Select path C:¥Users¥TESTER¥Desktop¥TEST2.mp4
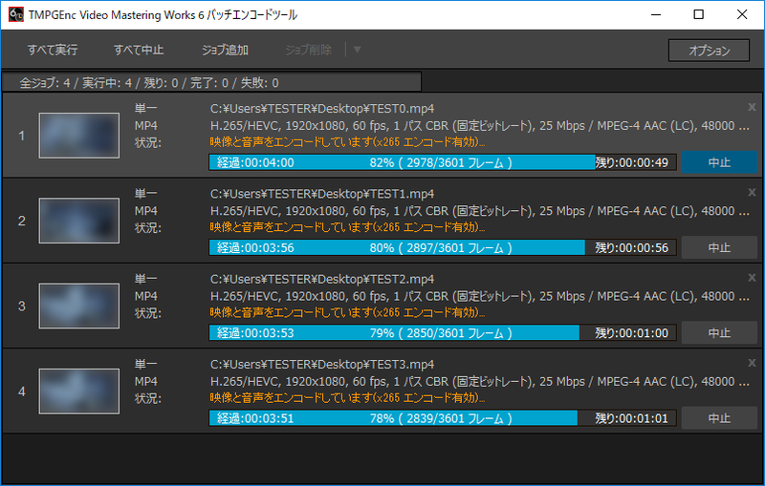The height and width of the screenshot is (486, 765). pos(322,279)
